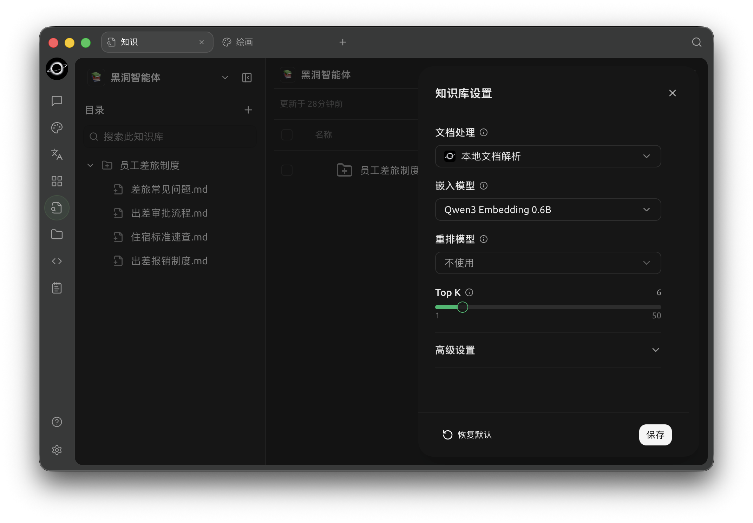Open a new tab with plus
Viewport: 753px width, 523px height.
[x=343, y=42]
